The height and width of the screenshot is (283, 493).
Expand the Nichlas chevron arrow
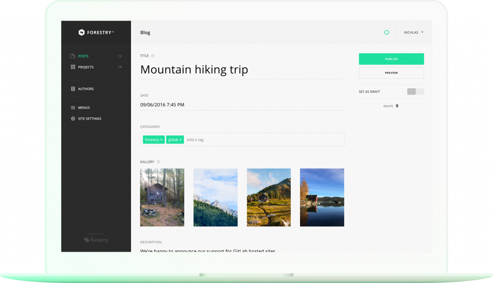[422, 32]
